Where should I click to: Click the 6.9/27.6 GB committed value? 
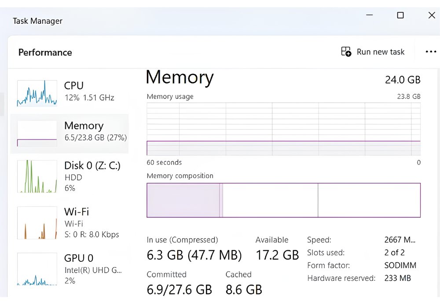[180, 290]
